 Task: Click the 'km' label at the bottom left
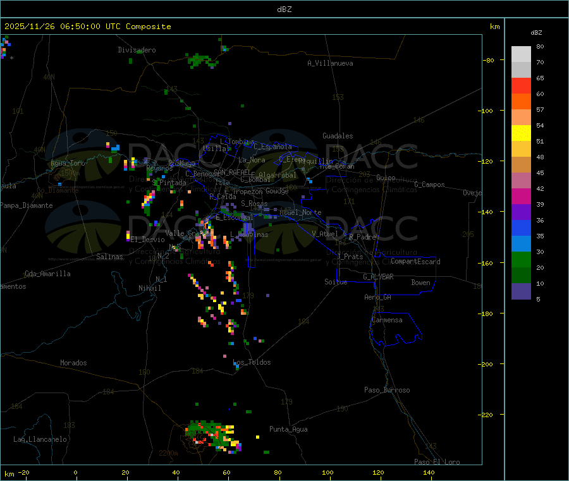click(9, 474)
